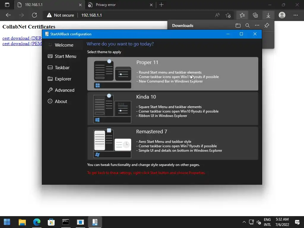Click the Remastered 7 preview thumbnail
The width and height of the screenshot is (304, 228).
click(113, 143)
